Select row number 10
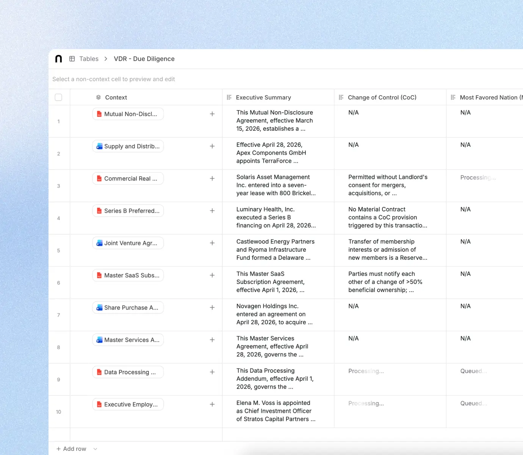This screenshot has height=455, width=523. (x=58, y=412)
